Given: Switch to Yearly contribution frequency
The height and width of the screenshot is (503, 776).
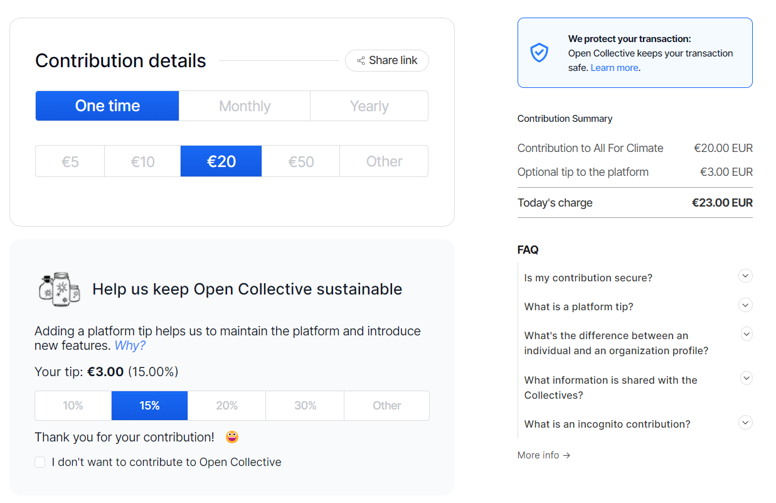Looking at the screenshot, I should click(369, 106).
